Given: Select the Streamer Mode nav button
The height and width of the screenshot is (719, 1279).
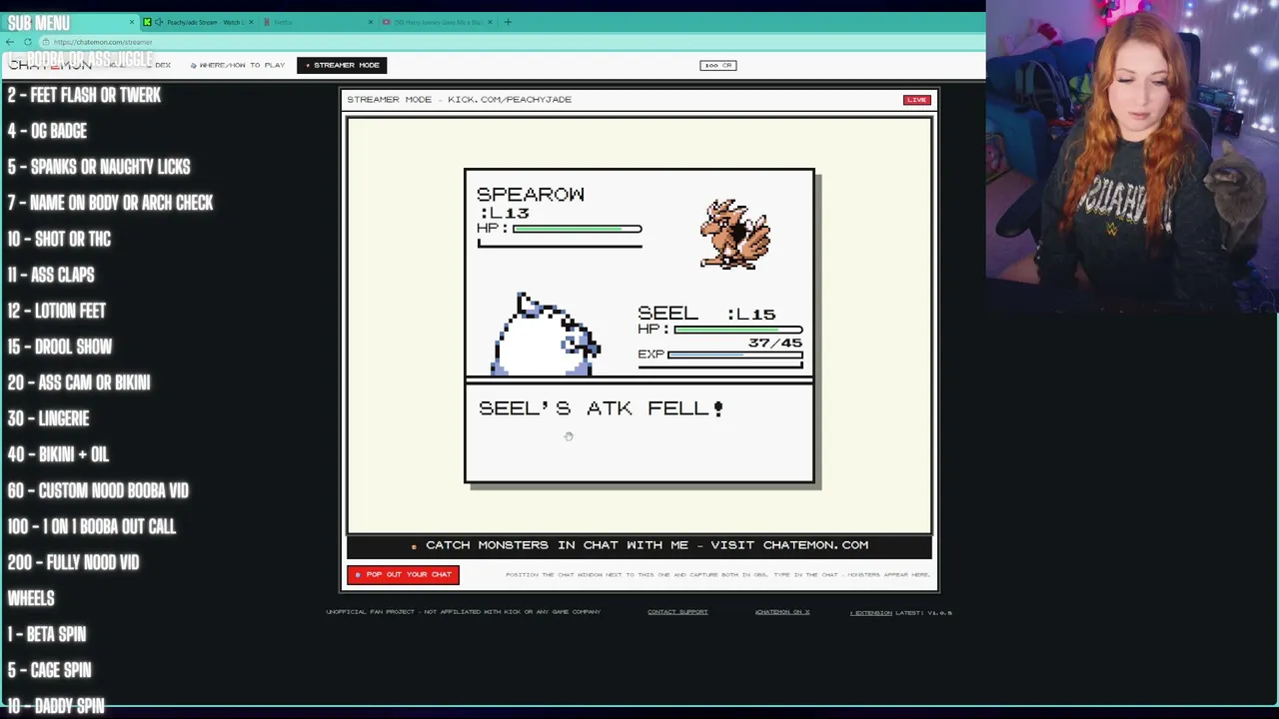Looking at the screenshot, I should coord(343,65).
